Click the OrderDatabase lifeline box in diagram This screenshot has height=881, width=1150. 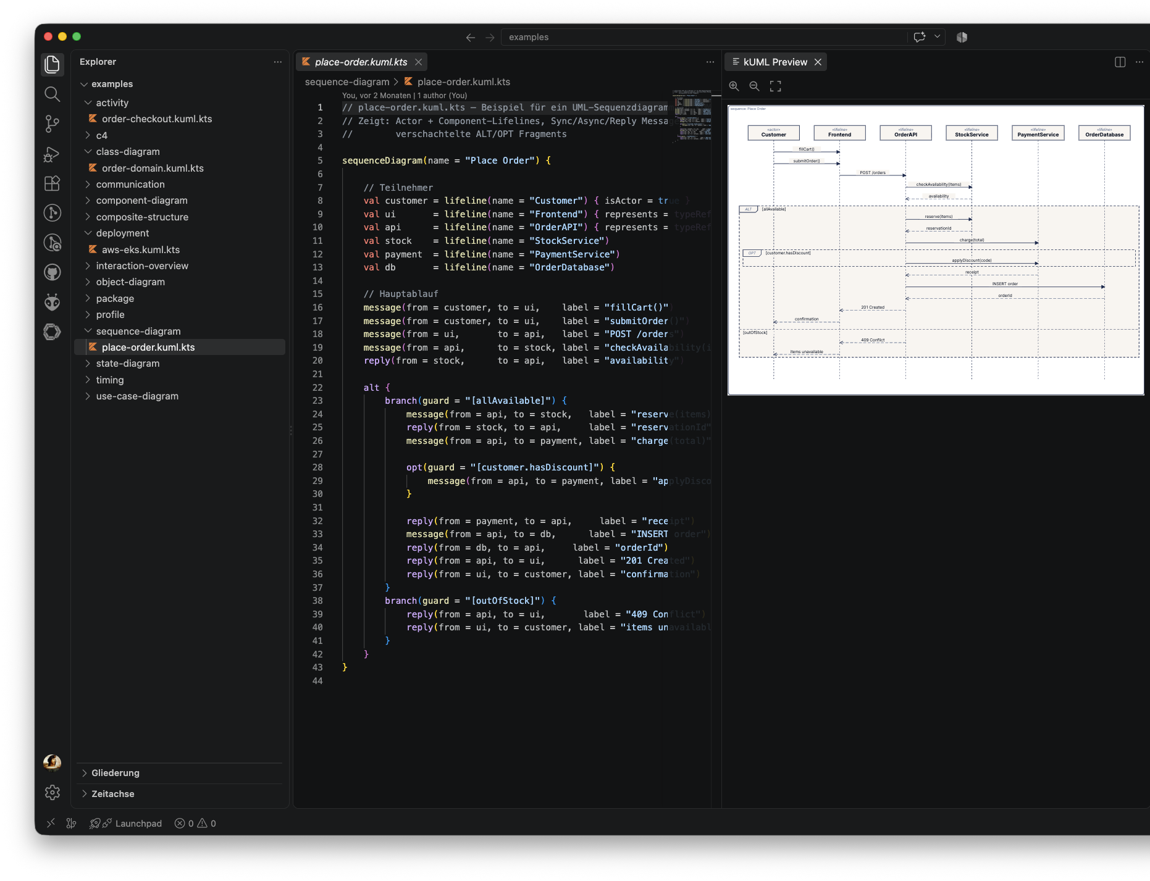coord(1104,133)
